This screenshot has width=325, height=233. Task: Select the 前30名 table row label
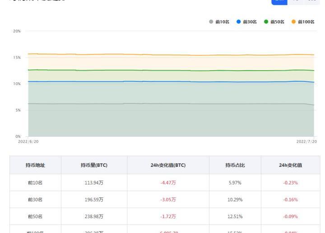35,200
